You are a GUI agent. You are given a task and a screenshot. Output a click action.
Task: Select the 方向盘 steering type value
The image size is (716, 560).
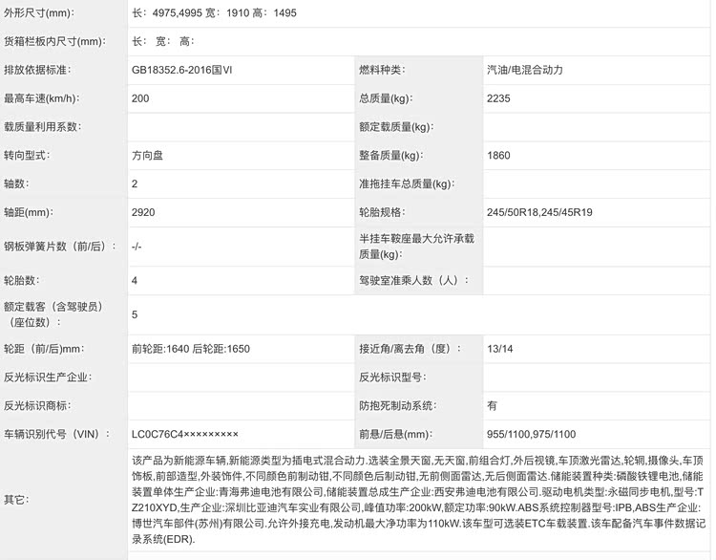(x=149, y=155)
